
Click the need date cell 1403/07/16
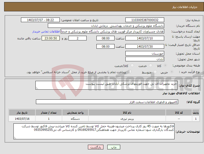click(x=22, y=119)
